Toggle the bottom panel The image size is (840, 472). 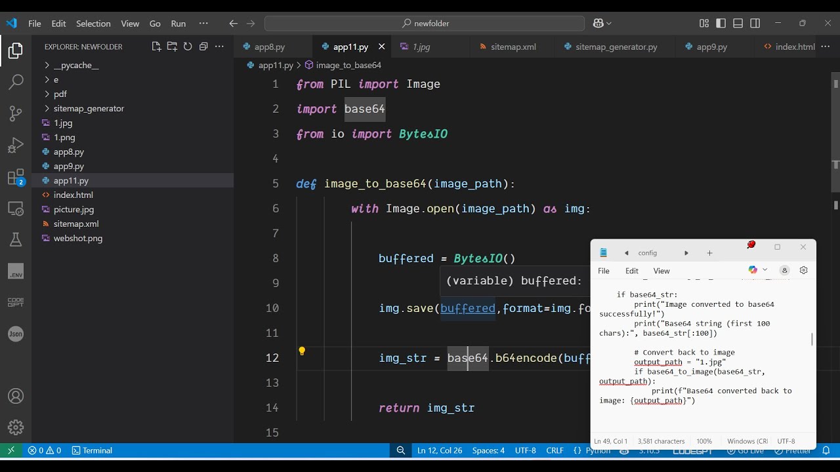(738, 24)
